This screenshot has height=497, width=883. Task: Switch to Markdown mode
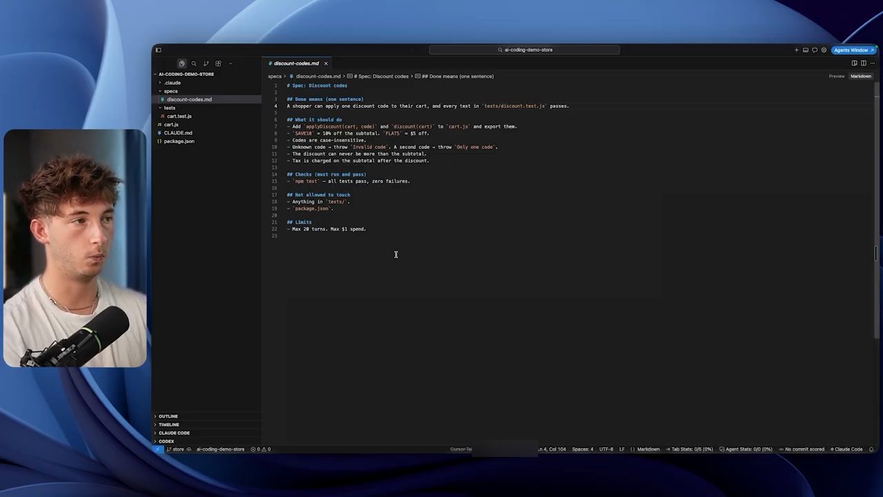861,76
